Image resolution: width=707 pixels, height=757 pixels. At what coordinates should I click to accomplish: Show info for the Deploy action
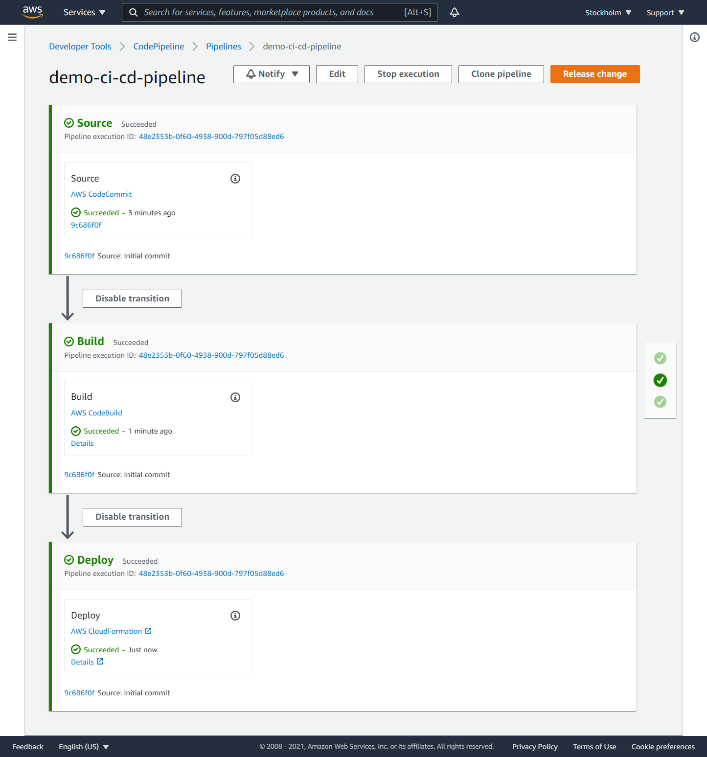pyautogui.click(x=235, y=616)
